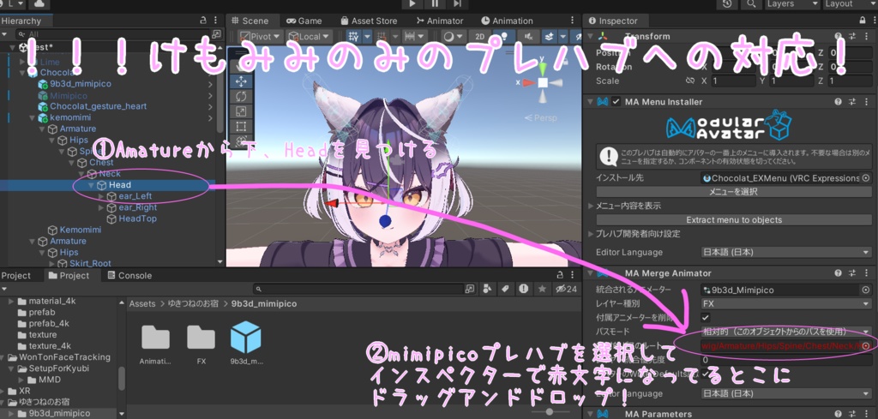Click Extract menu to objects button
Viewport: 878px width, 419px height.
tap(733, 220)
